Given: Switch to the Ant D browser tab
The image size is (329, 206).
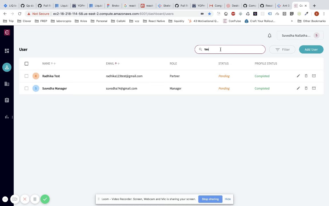Looking at the screenshot, I should 284,6.
